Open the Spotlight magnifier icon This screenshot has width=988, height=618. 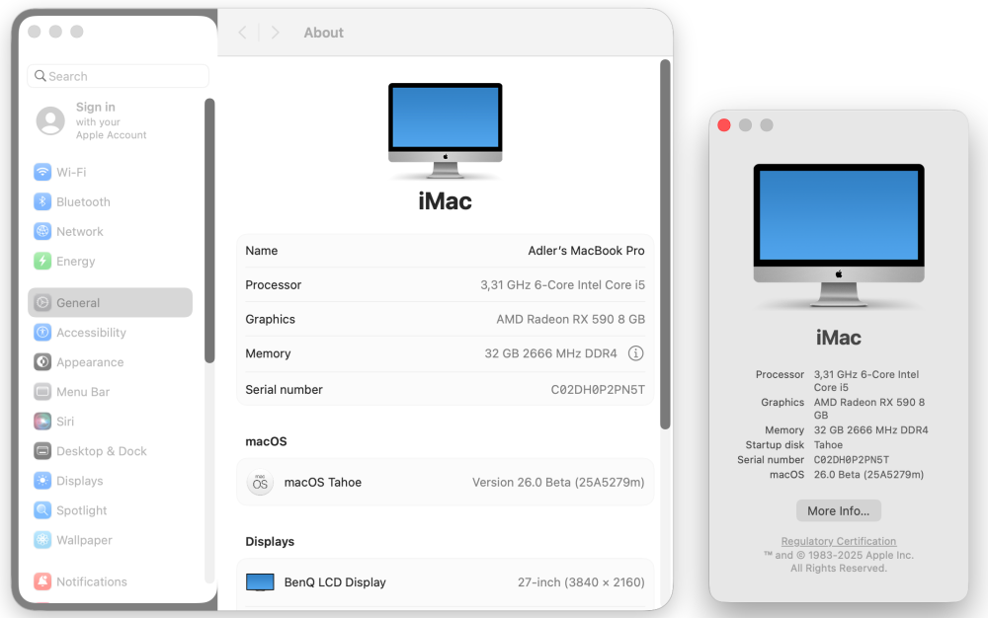[42, 509]
